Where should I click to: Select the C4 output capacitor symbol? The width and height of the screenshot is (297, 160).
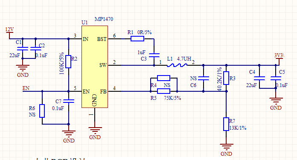[x=259, y=78]
